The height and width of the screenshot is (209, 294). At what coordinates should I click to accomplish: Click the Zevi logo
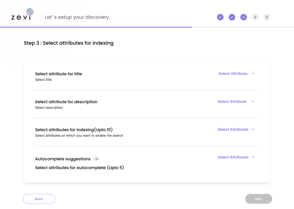click(21, 15)
